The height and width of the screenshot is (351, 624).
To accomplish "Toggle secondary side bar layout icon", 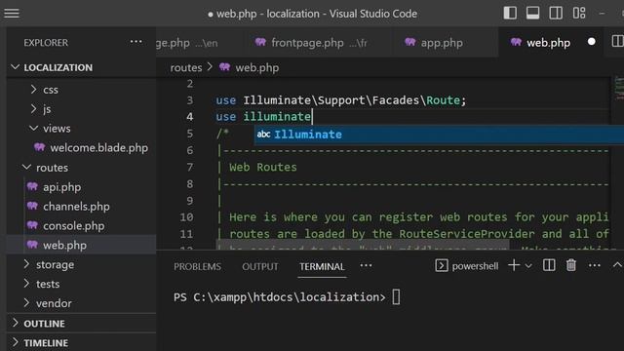I will (556, 13).
